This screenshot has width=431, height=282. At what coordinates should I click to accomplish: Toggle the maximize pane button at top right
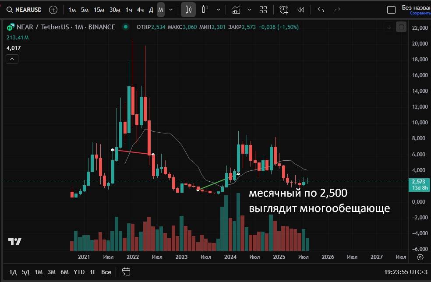point(401,27)
